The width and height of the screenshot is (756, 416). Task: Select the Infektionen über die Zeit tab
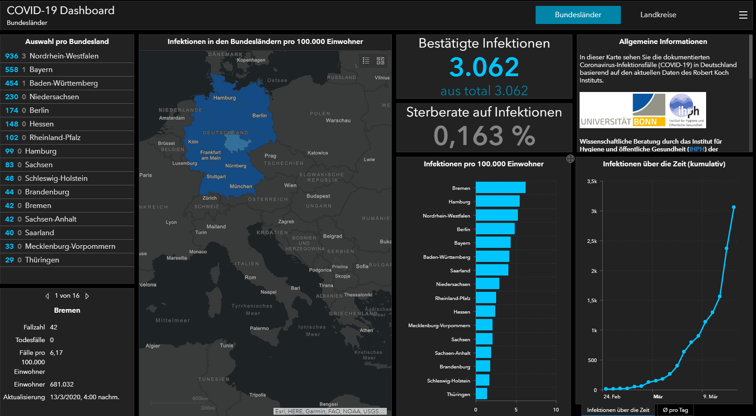pyautogui.click(x=618, y=410)
